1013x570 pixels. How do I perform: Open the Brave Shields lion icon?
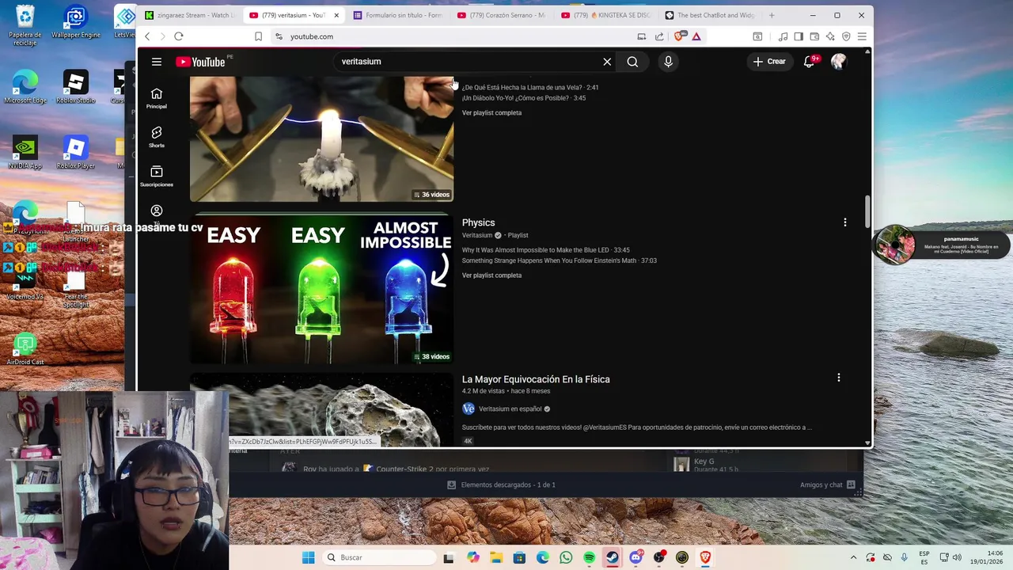pos(679,36)
